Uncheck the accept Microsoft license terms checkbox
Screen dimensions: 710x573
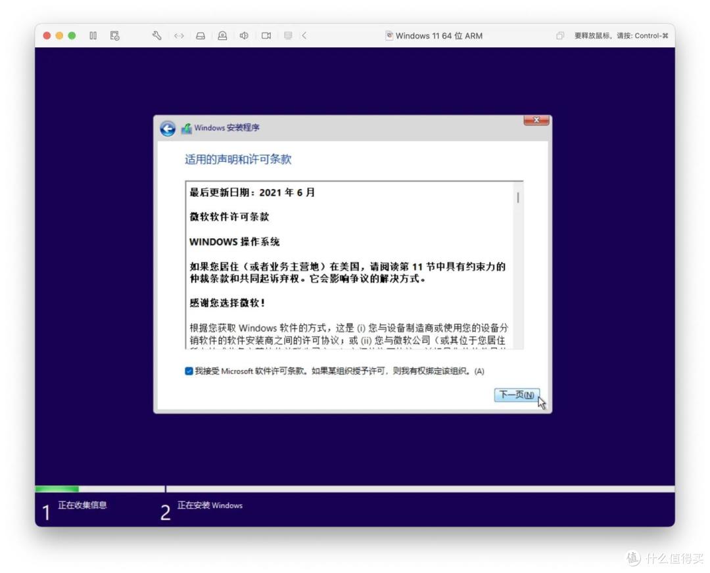[x=189, y=371]
